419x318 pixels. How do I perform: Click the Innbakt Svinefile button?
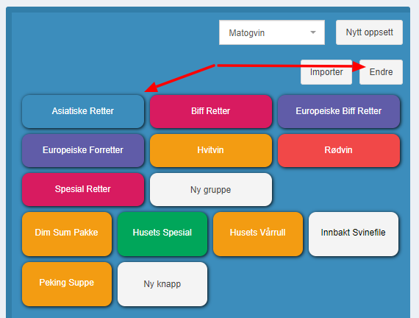click(x=354, y=234)
